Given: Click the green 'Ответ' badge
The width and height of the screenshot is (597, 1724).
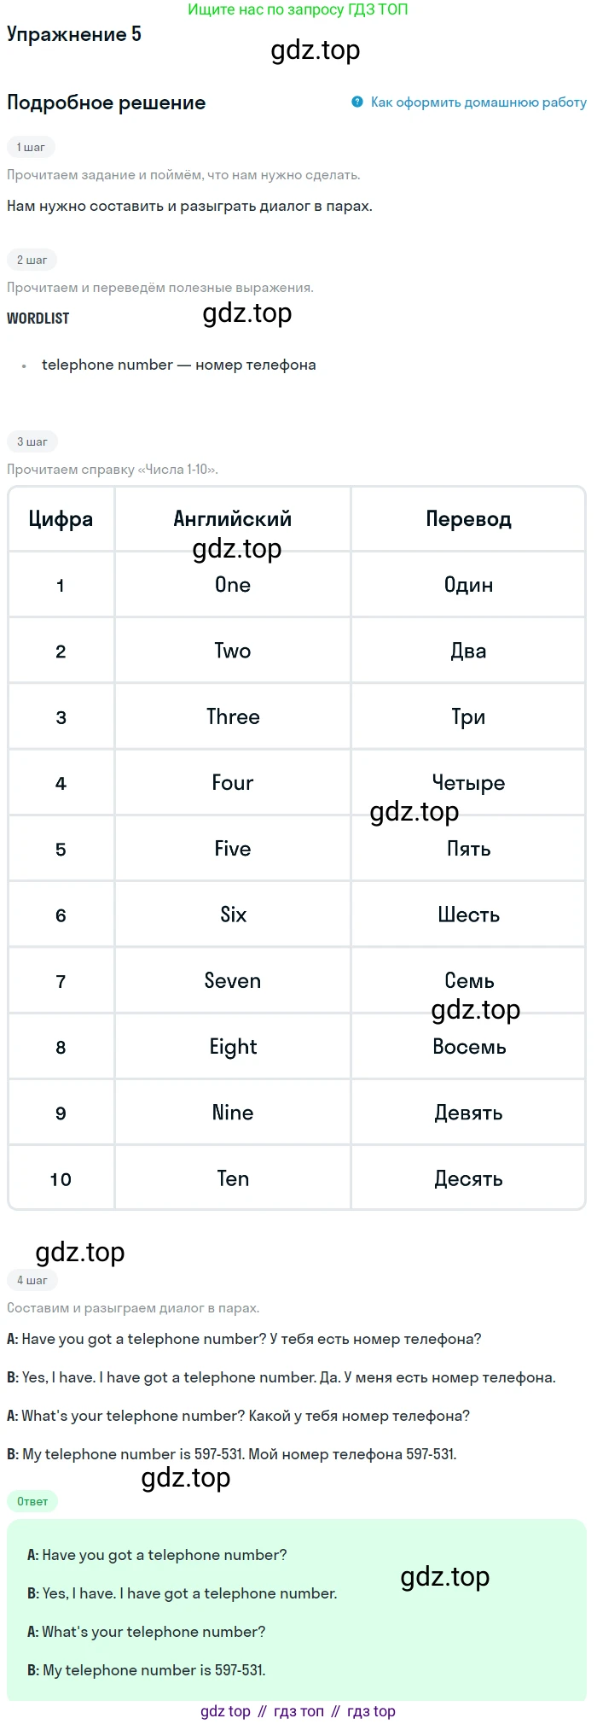Looking at the screenshot, I should pos(32,1501).
